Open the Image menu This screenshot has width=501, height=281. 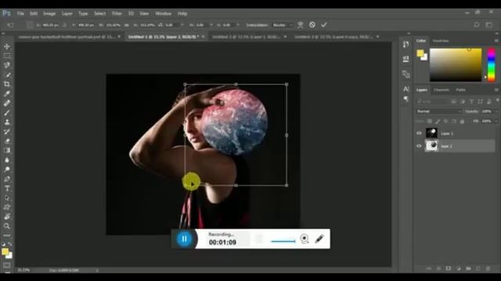49,14
